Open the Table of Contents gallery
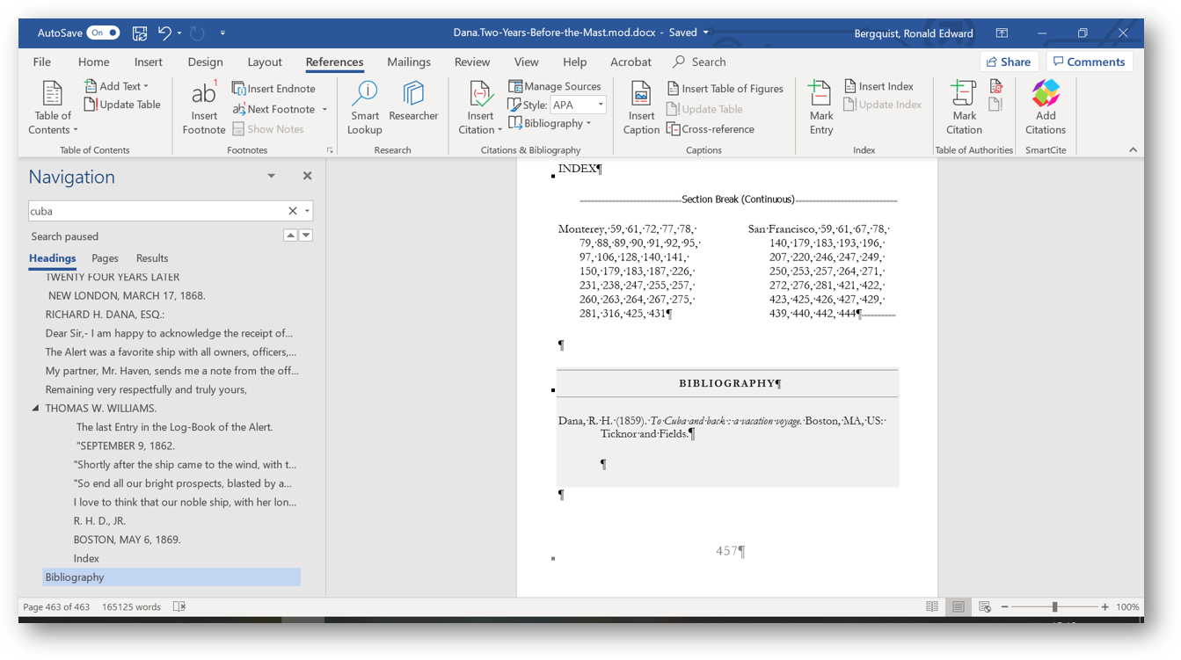Viewport: 1181px width, 660px height. 52,107
